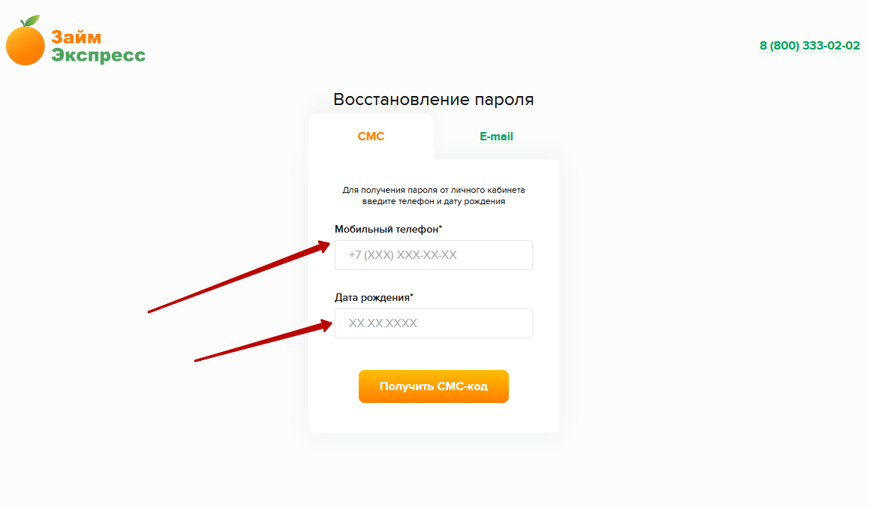Click the red arrow pointing at birth date field

pos(263,340)
